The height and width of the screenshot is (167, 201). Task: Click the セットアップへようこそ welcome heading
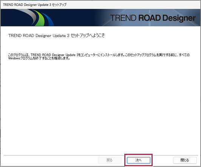pos(88,36)
